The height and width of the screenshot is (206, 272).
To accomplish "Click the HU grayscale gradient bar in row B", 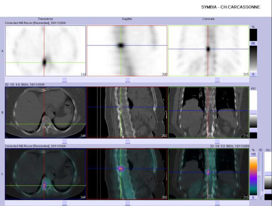I will point(253,121).
